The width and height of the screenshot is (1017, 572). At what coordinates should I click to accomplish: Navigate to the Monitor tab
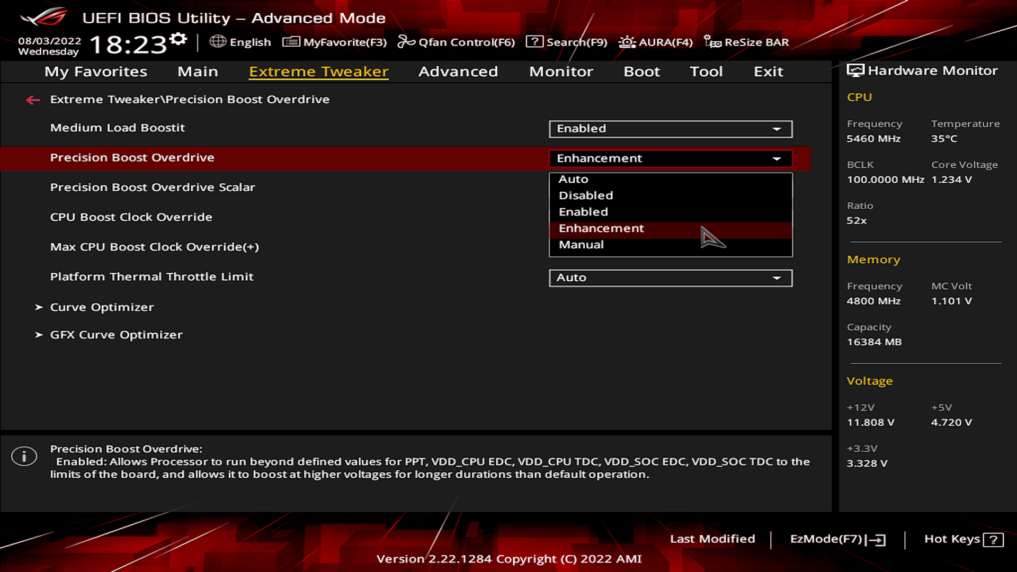[x=561, y=70]
